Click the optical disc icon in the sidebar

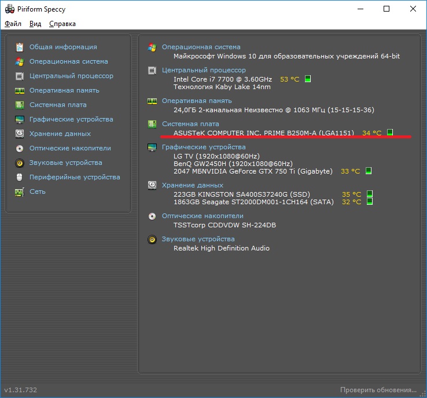coord(19,148)
